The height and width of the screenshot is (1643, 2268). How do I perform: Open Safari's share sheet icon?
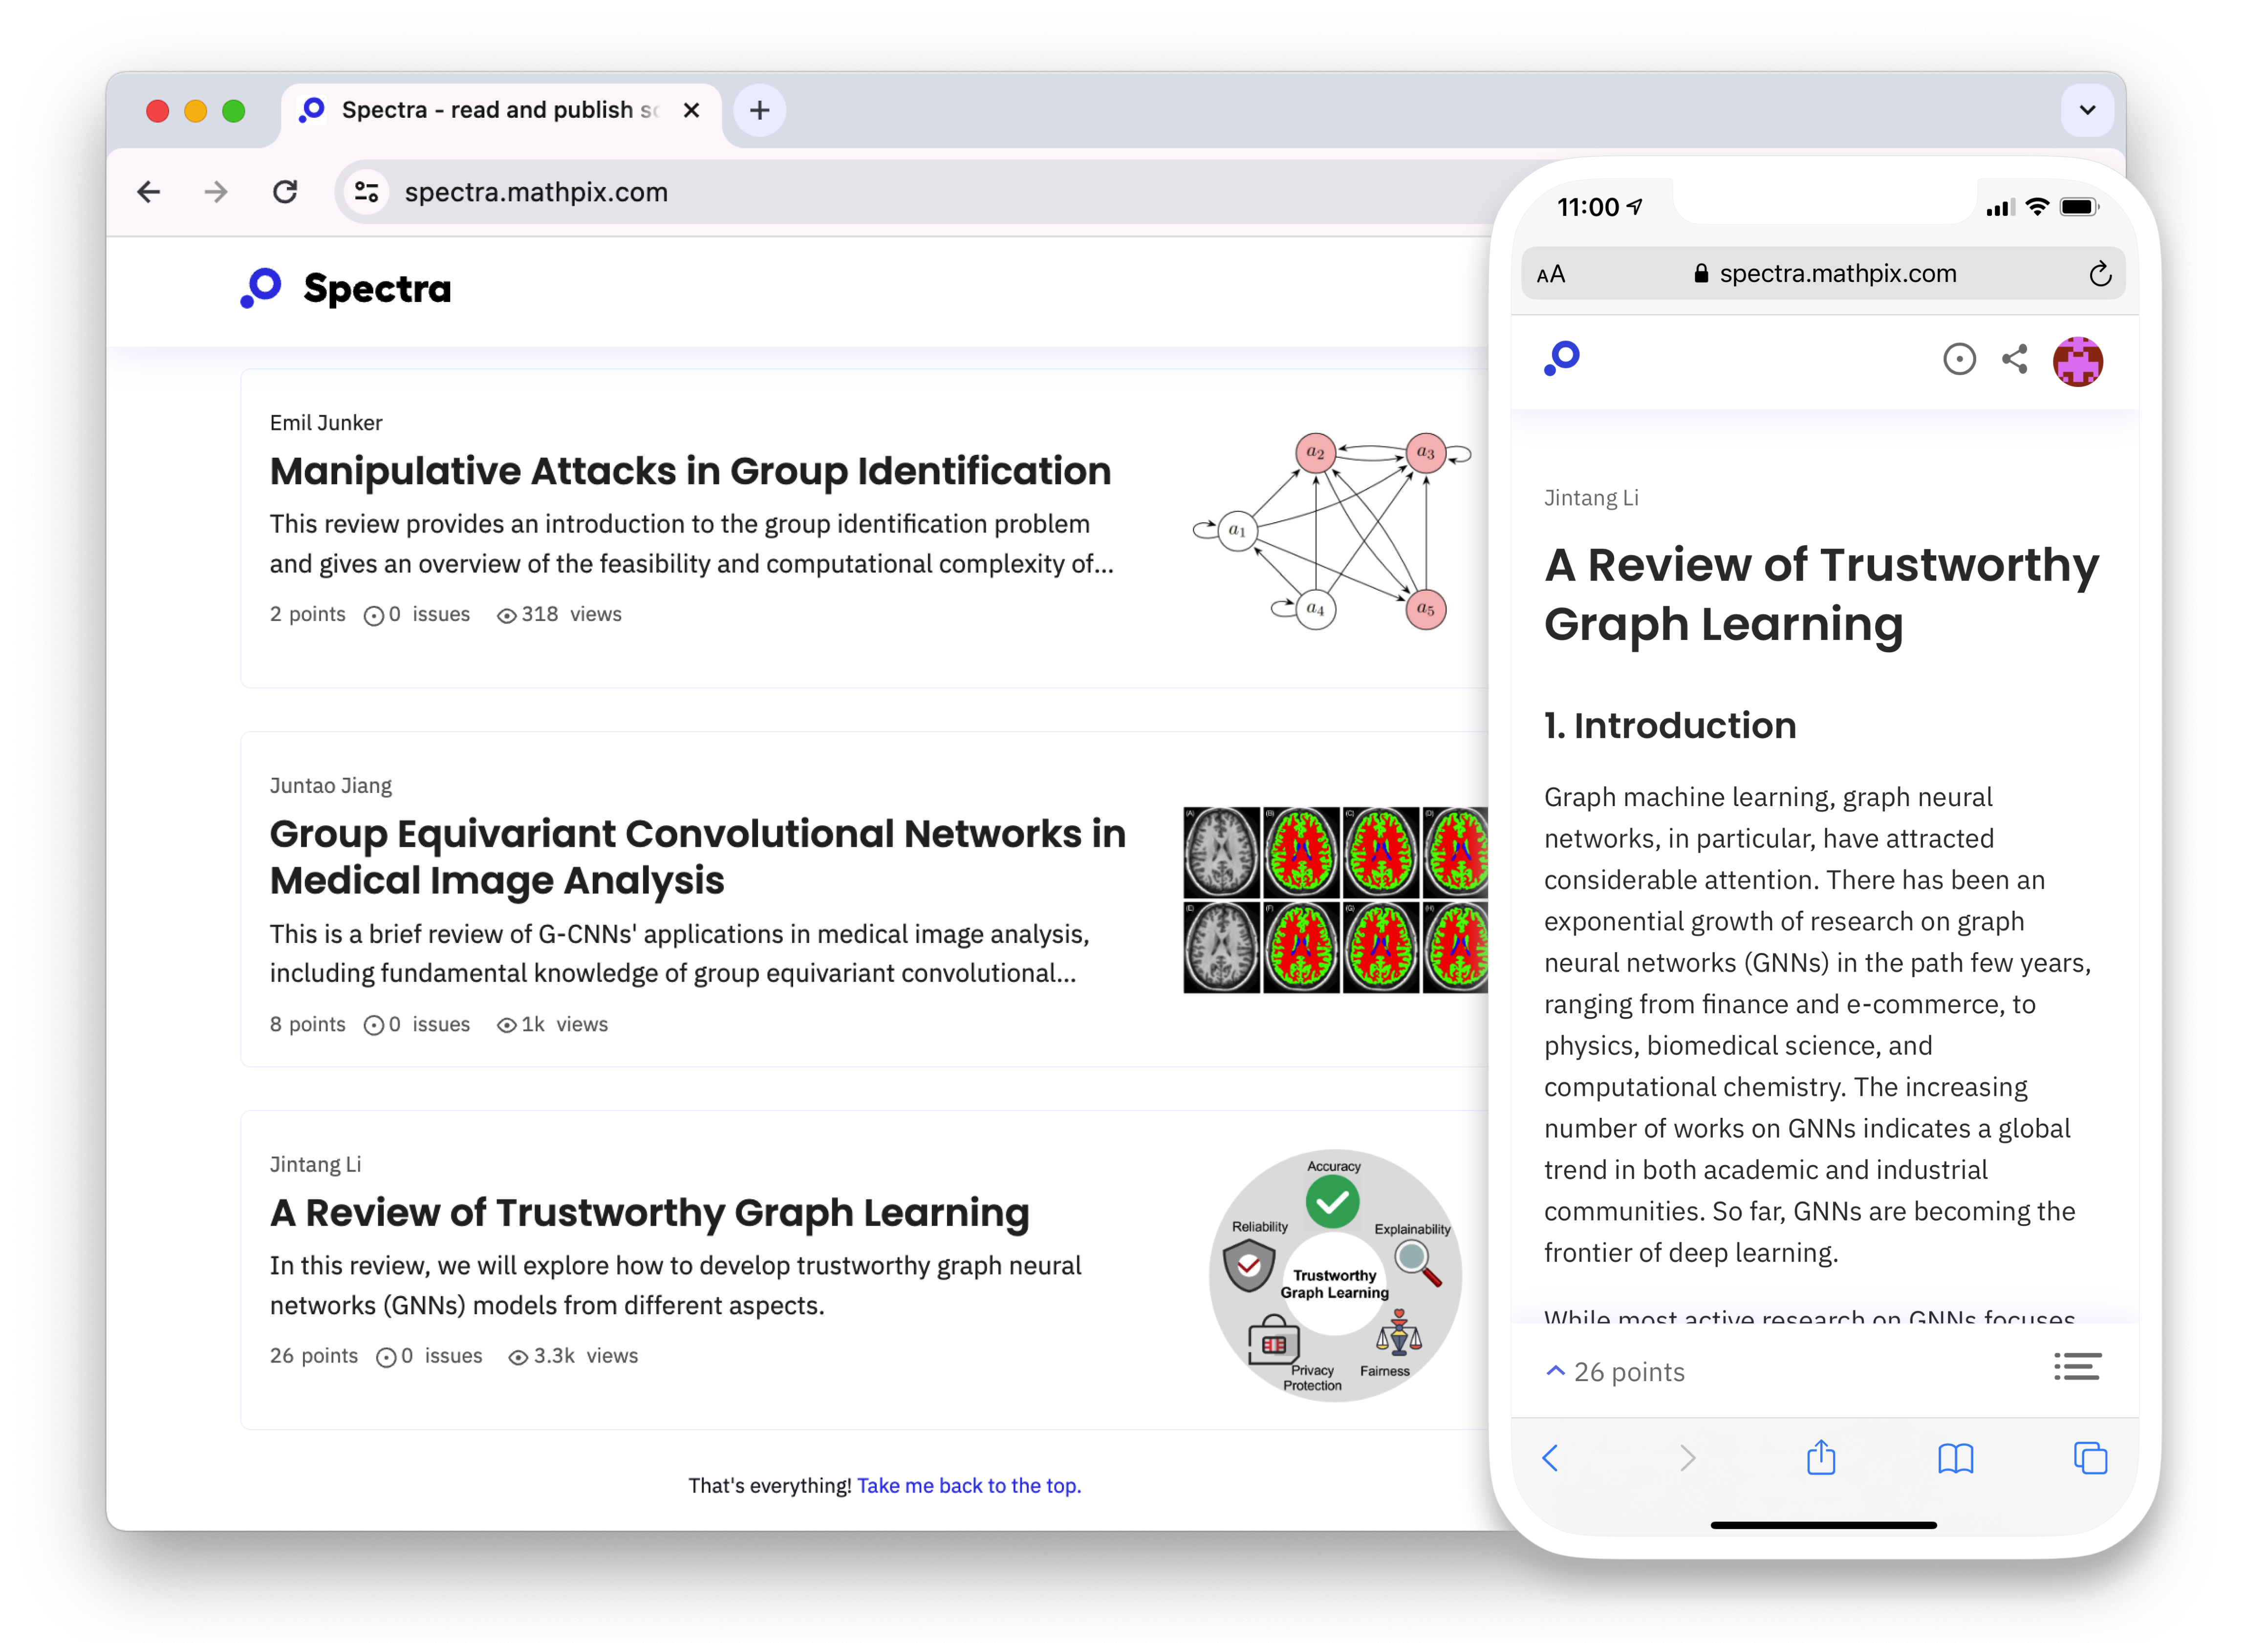(x=1822, y=1458)
